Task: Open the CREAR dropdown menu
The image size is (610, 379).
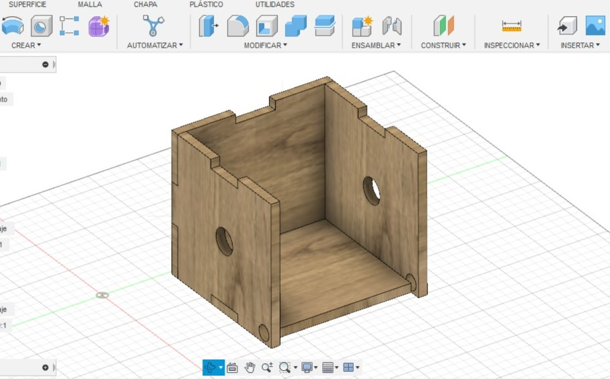Action: click(x=26, y=45)
